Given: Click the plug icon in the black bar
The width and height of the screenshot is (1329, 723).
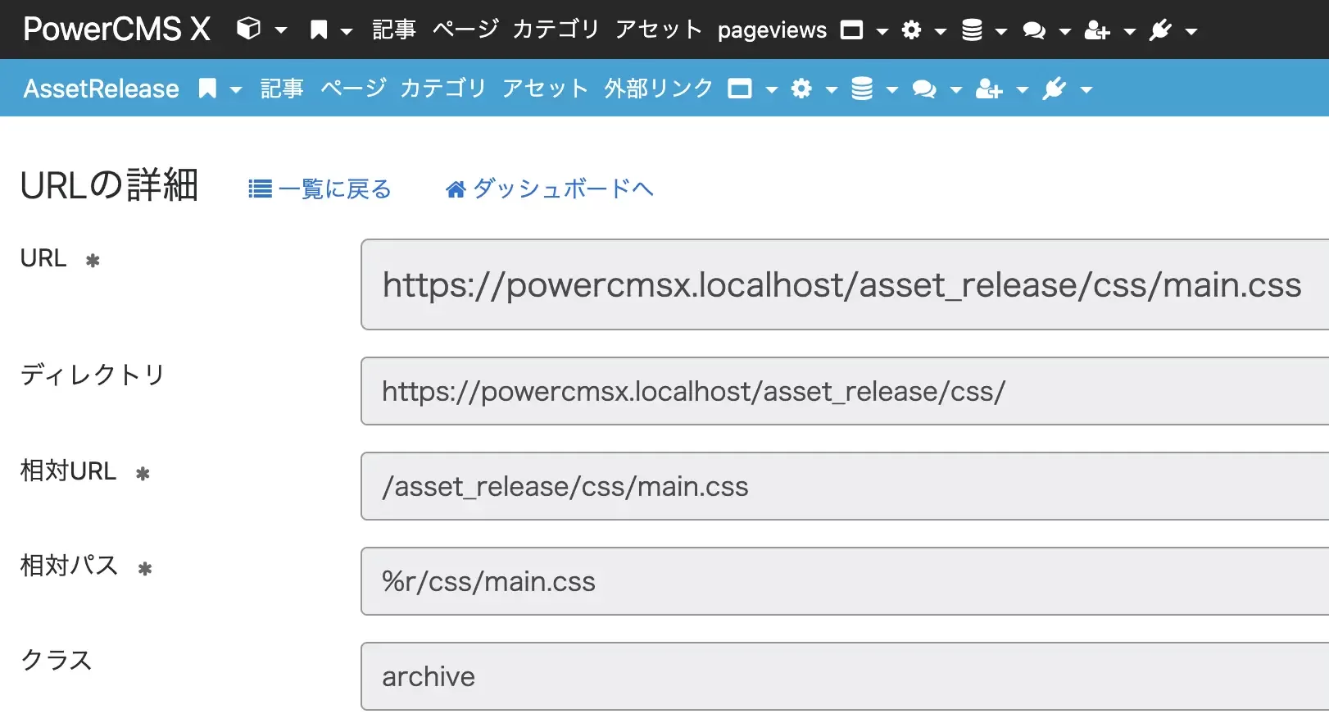Looking at the screenshot, I should [x=1161, y=30].
